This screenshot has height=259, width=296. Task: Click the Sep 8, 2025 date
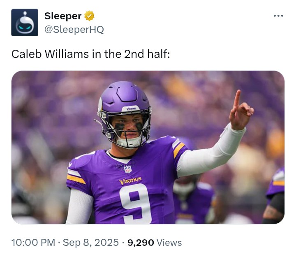pos(90,243)
